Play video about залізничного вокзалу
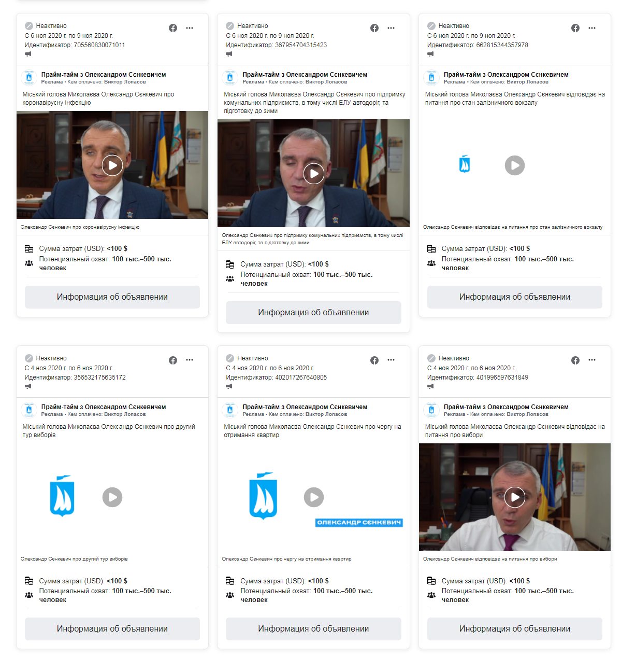This screenshot has height=658, width=636. (x=515, y=165)
